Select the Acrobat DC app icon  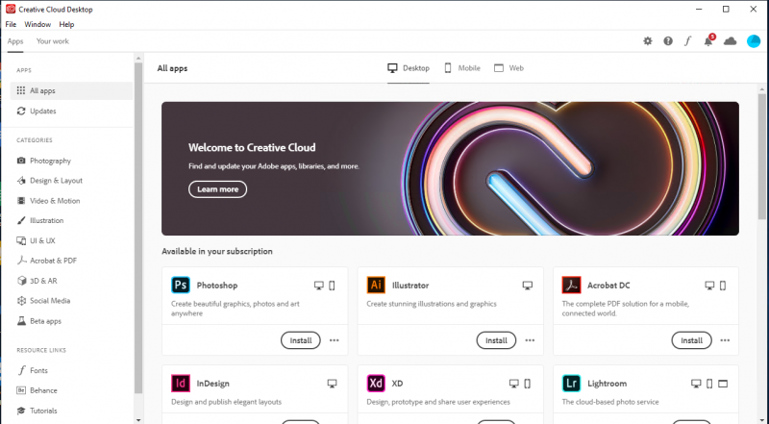[571, 286]
